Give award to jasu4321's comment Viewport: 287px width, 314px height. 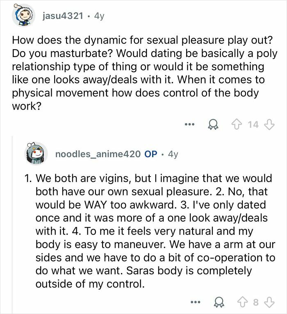coord(213,125)
